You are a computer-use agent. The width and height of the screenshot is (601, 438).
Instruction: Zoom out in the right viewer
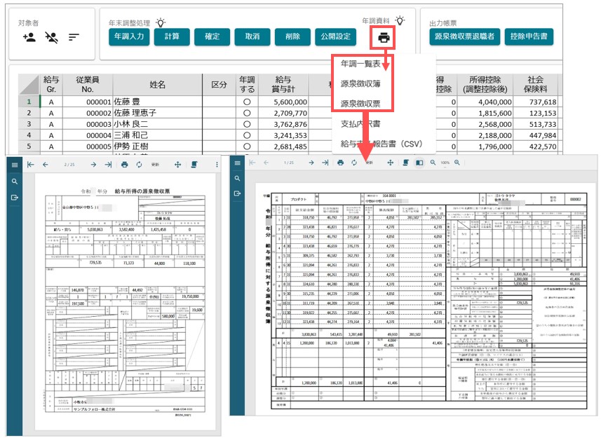pos(433,163)
